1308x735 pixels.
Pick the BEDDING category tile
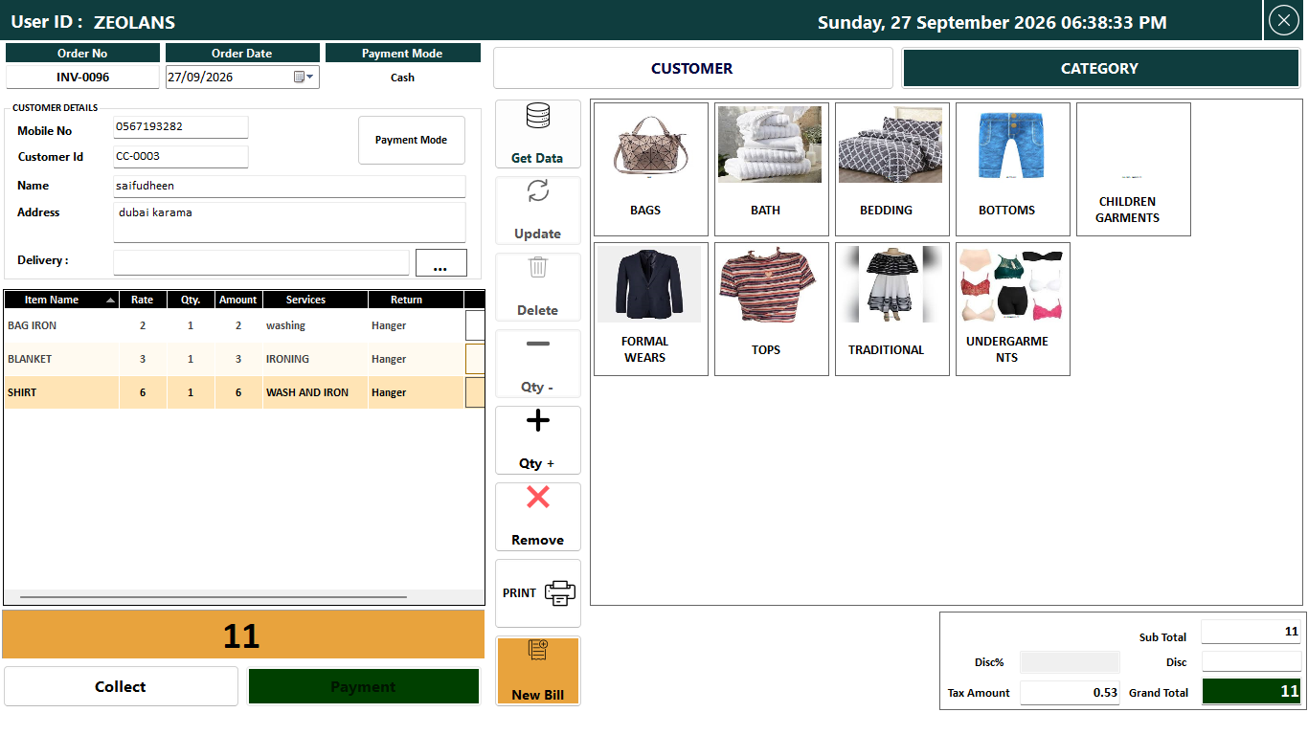(x=892, y=169)
